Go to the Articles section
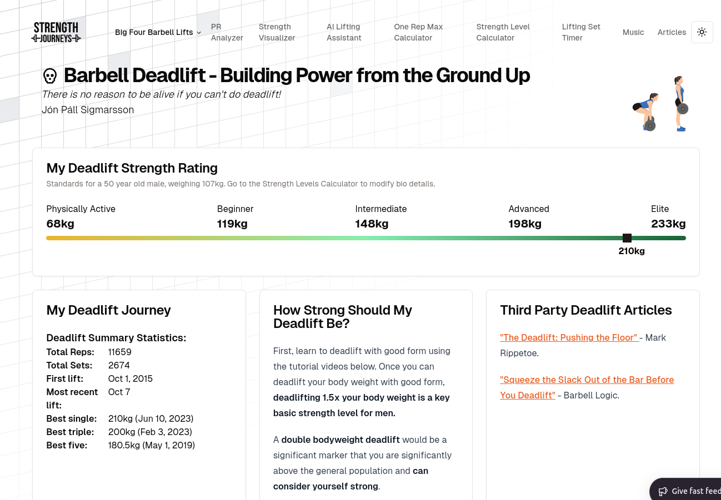This screenshot has height=500, width=721. coord(672,32)
